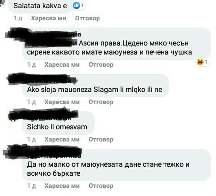Click the laughing emoji reaction icon
This screenshot has height=196, width=216.
tap(200, 62)
